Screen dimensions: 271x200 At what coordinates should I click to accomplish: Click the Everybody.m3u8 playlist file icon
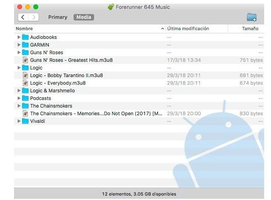point(25,83)
